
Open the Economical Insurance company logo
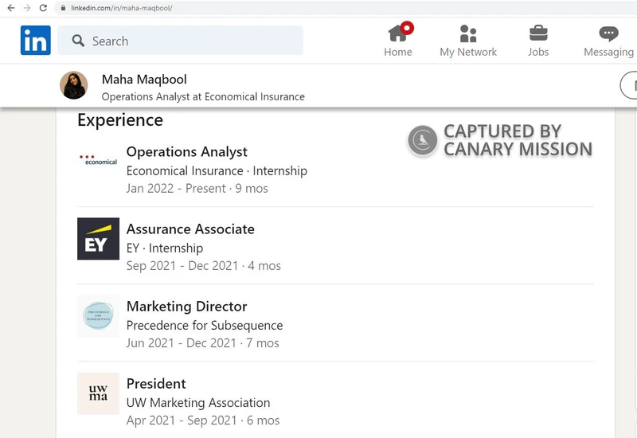(98, 160)
